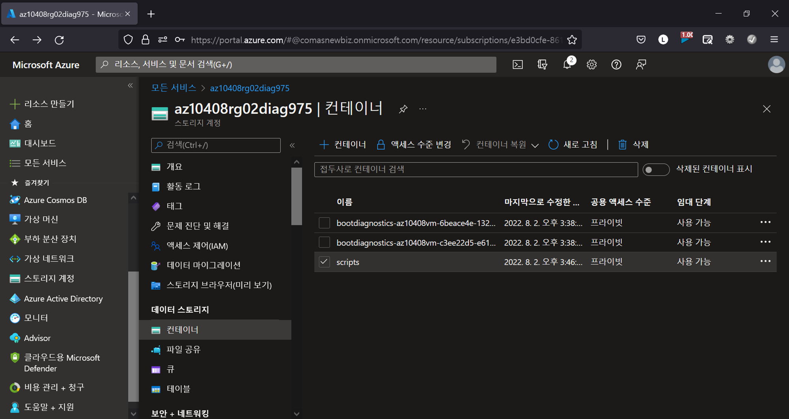Open feedback icon in Azure header

[641, 65]
